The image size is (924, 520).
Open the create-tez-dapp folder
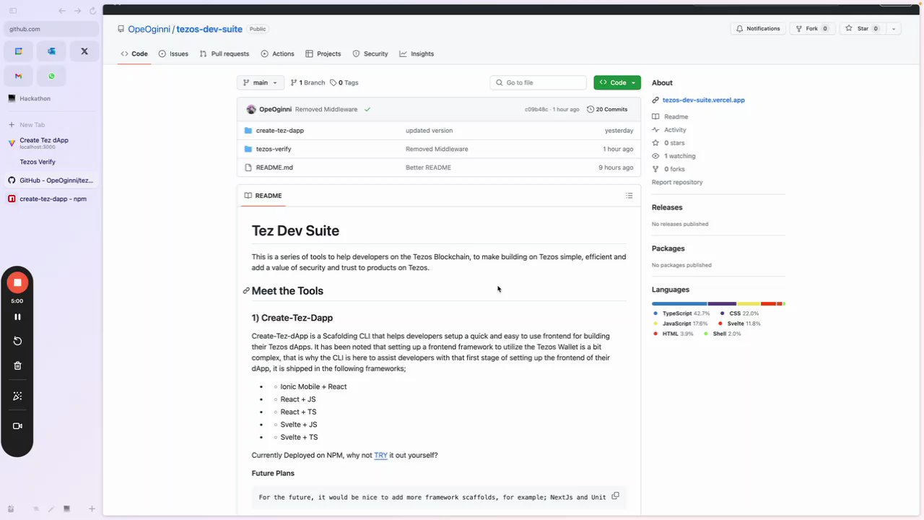[x=280, y=131]
